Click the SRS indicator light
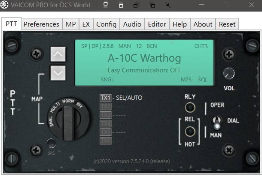 [x=51, y=143]
